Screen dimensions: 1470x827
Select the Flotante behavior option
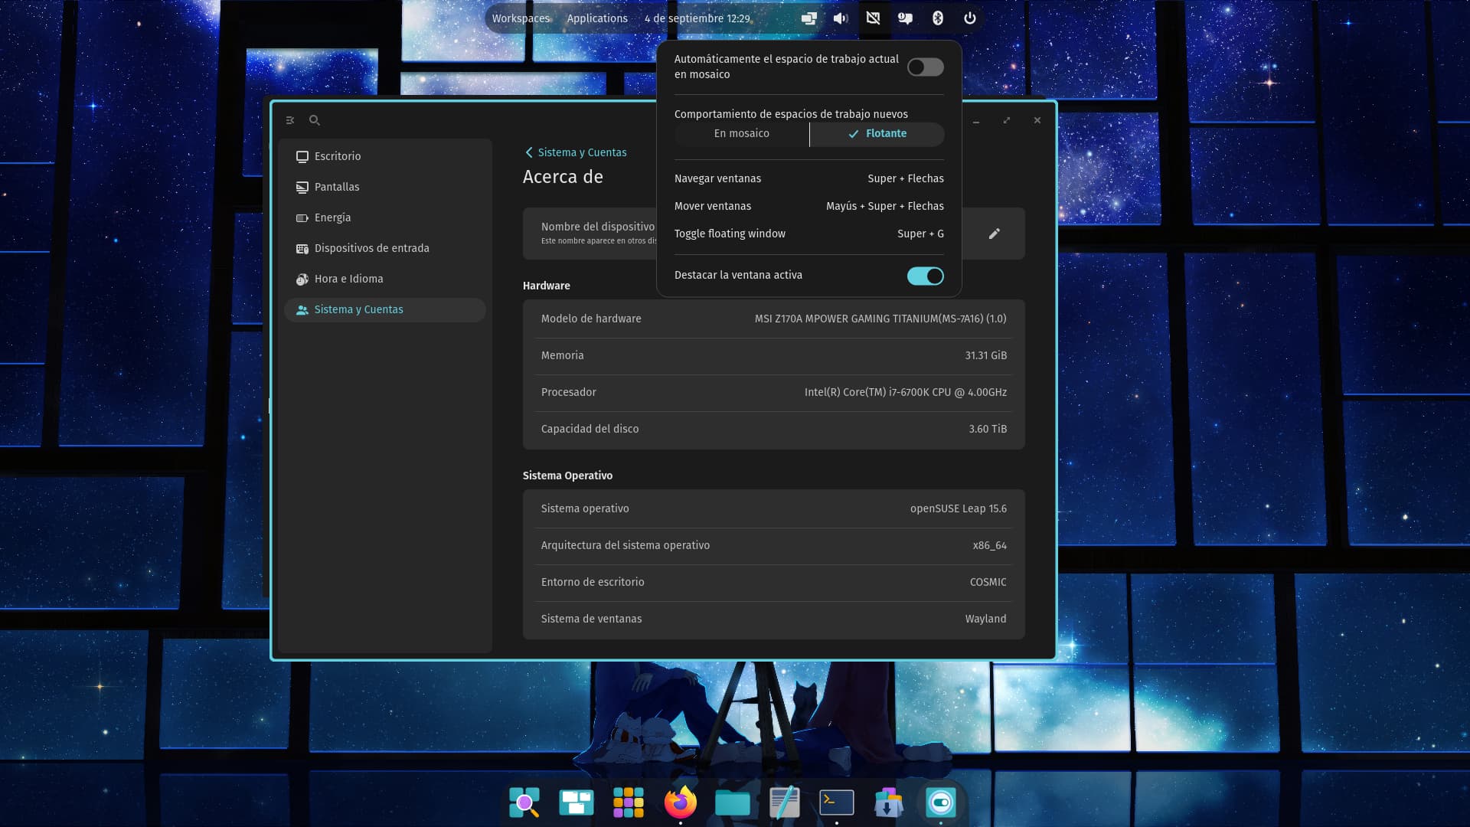[877, 133]
